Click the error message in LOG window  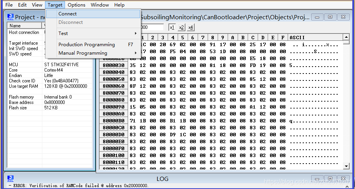(79, 186)
